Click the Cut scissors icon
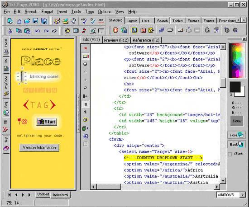 (10, 30)
